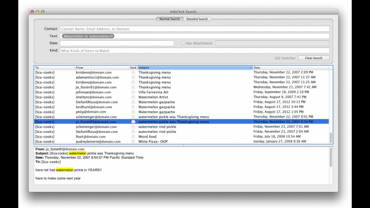The height and width of the screenshot is (208, 370).
Task: Click the highlighted watermelon word in preview body
Action: pos(64,170)
